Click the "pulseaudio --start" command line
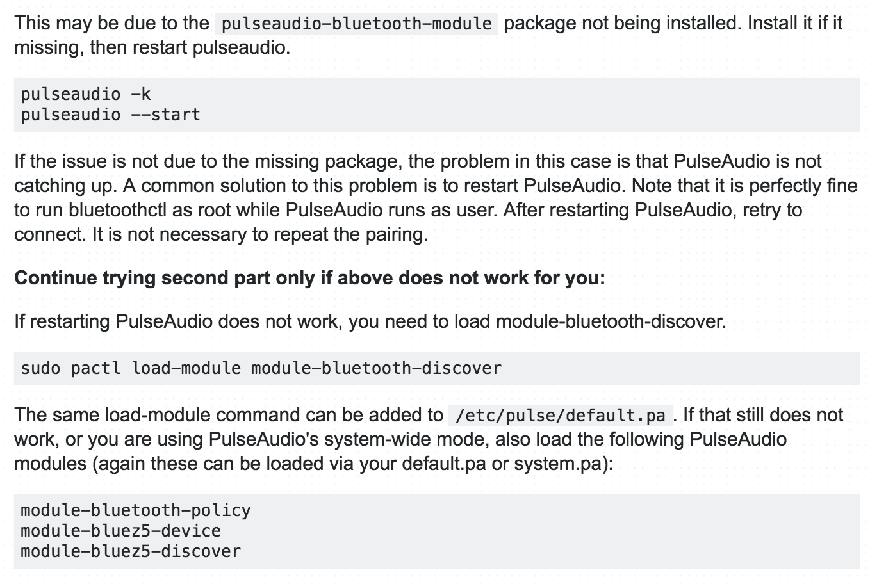The width and height of the screenshot is (870, 584). [110, 115]
